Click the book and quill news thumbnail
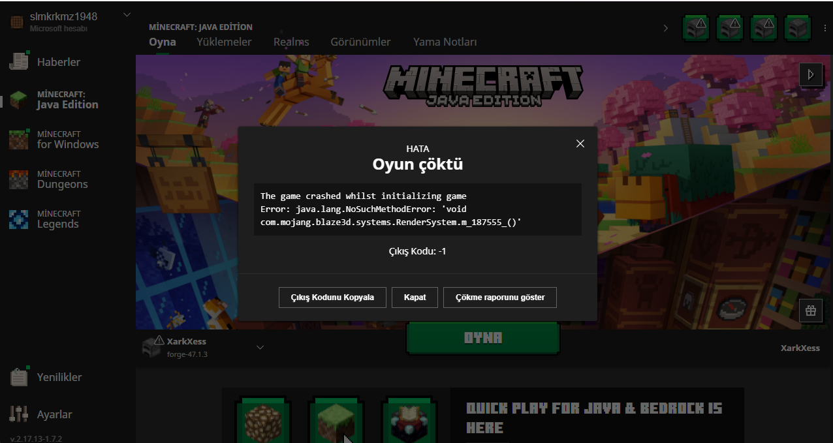The image size is (833, 443). 409,420
